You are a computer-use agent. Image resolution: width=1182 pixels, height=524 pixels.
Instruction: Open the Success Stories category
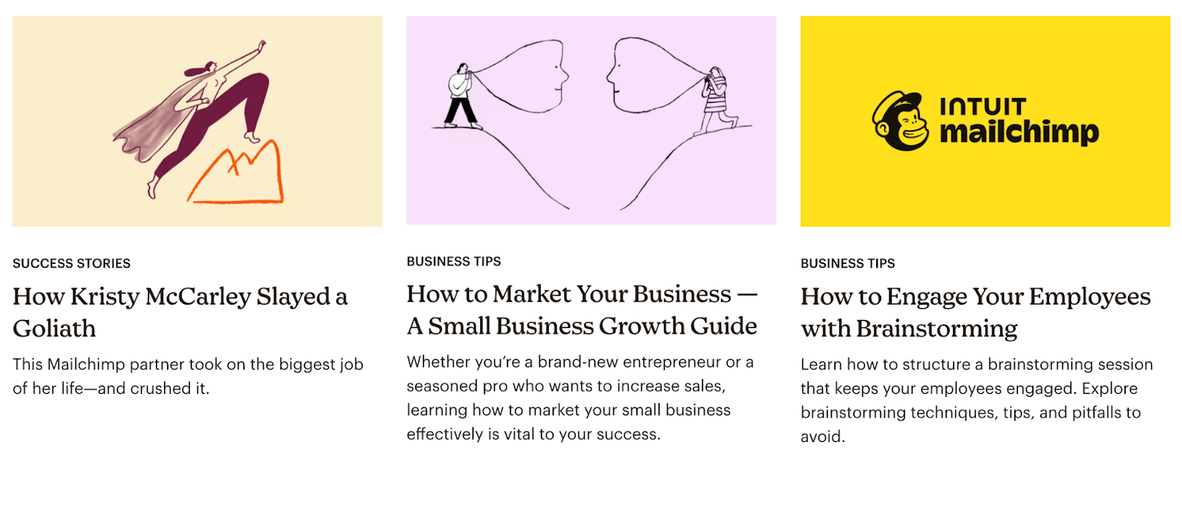tap(72, 264)
